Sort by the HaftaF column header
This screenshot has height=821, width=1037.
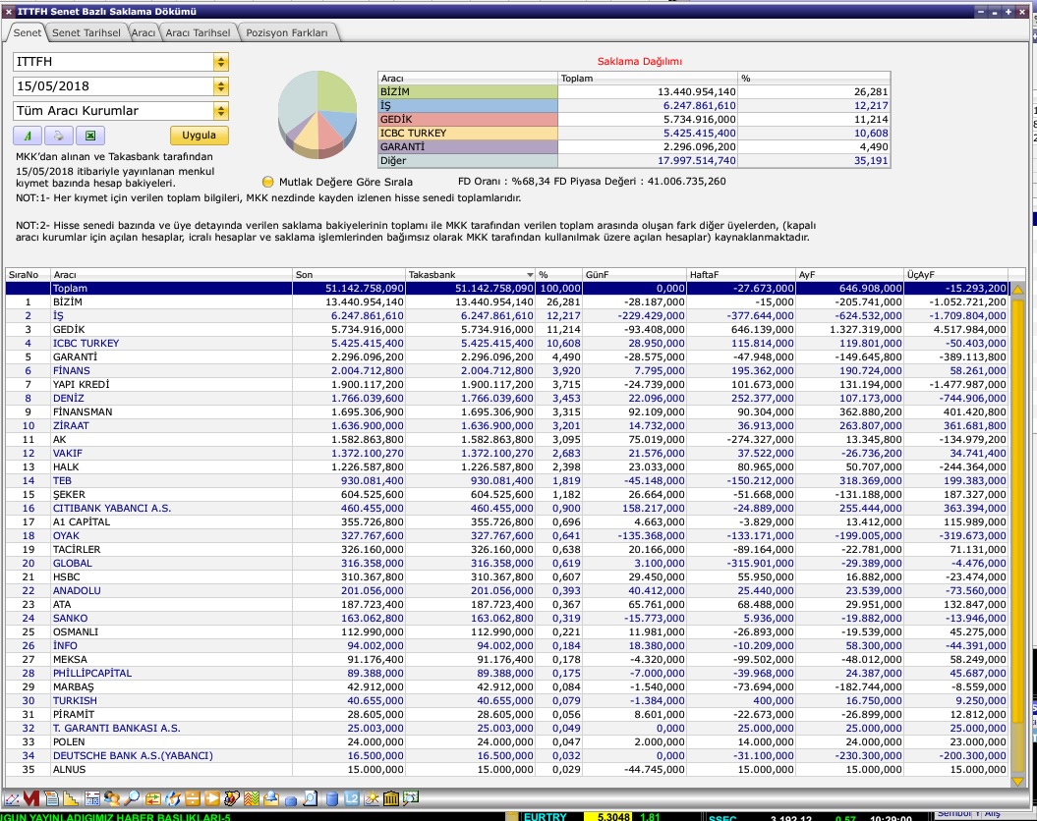[741, 275]
